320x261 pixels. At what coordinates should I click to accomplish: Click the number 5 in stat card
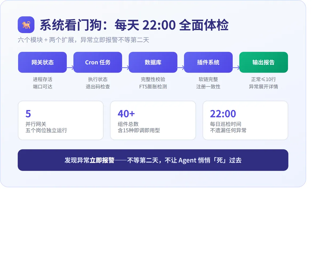(28, 114)
